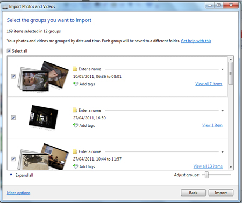Click the '169 items selected in 12 groups' text
This screenshot has width=242, height=203.
[34, 31]
